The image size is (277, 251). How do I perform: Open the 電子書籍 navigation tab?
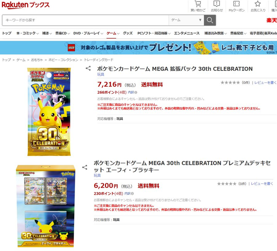click(x=263, y=33)
